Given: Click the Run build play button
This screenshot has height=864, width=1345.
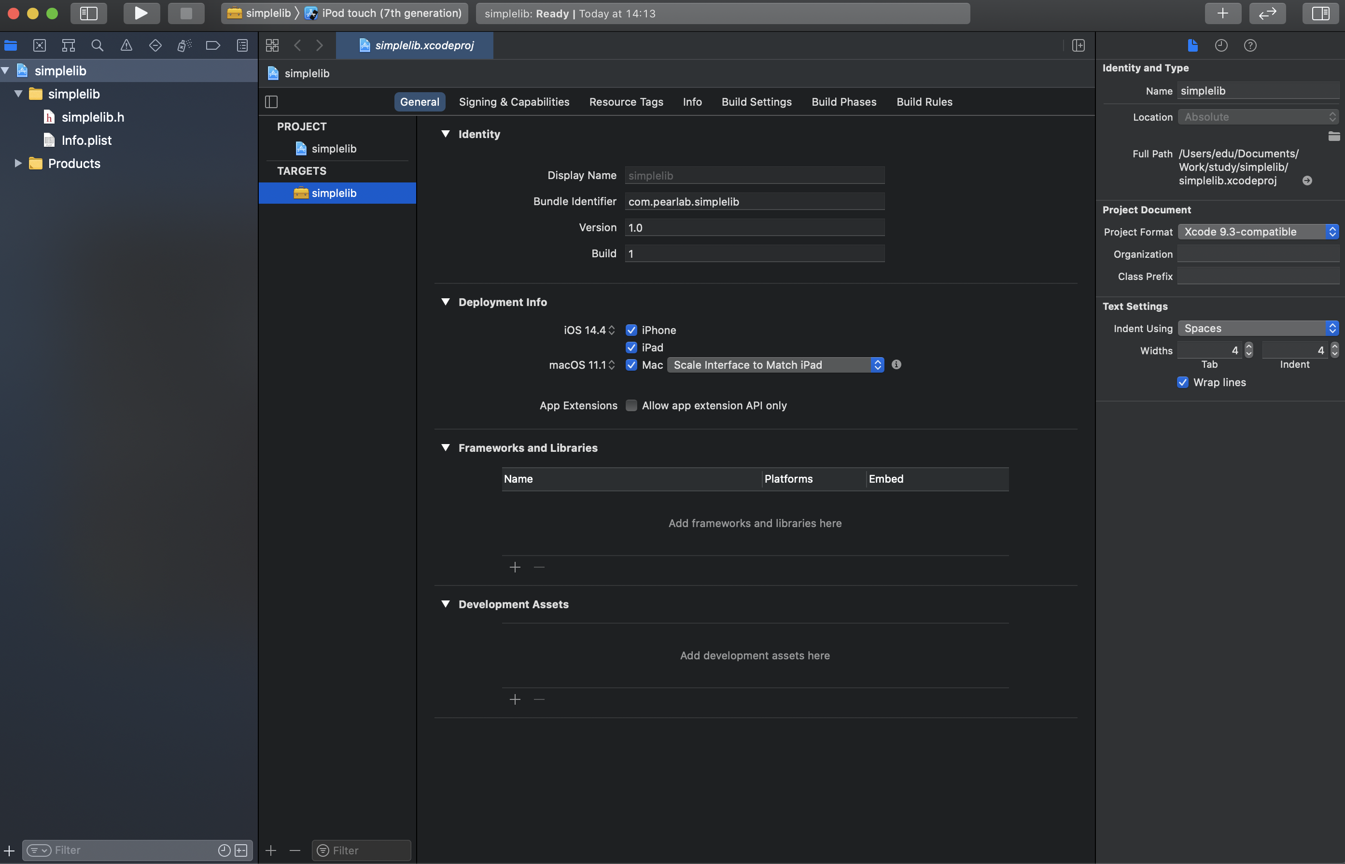Looking at the screenshot, I should pyautogui.click(x=141, y=13).
